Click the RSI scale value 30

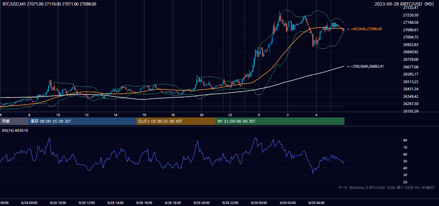tap(405, 175)
